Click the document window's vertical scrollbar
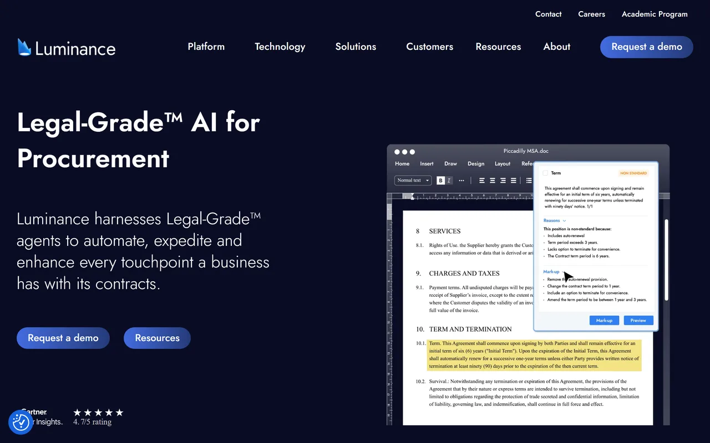Image resolution: width=710 pixels, height=443 pixels. click(667, 260)
